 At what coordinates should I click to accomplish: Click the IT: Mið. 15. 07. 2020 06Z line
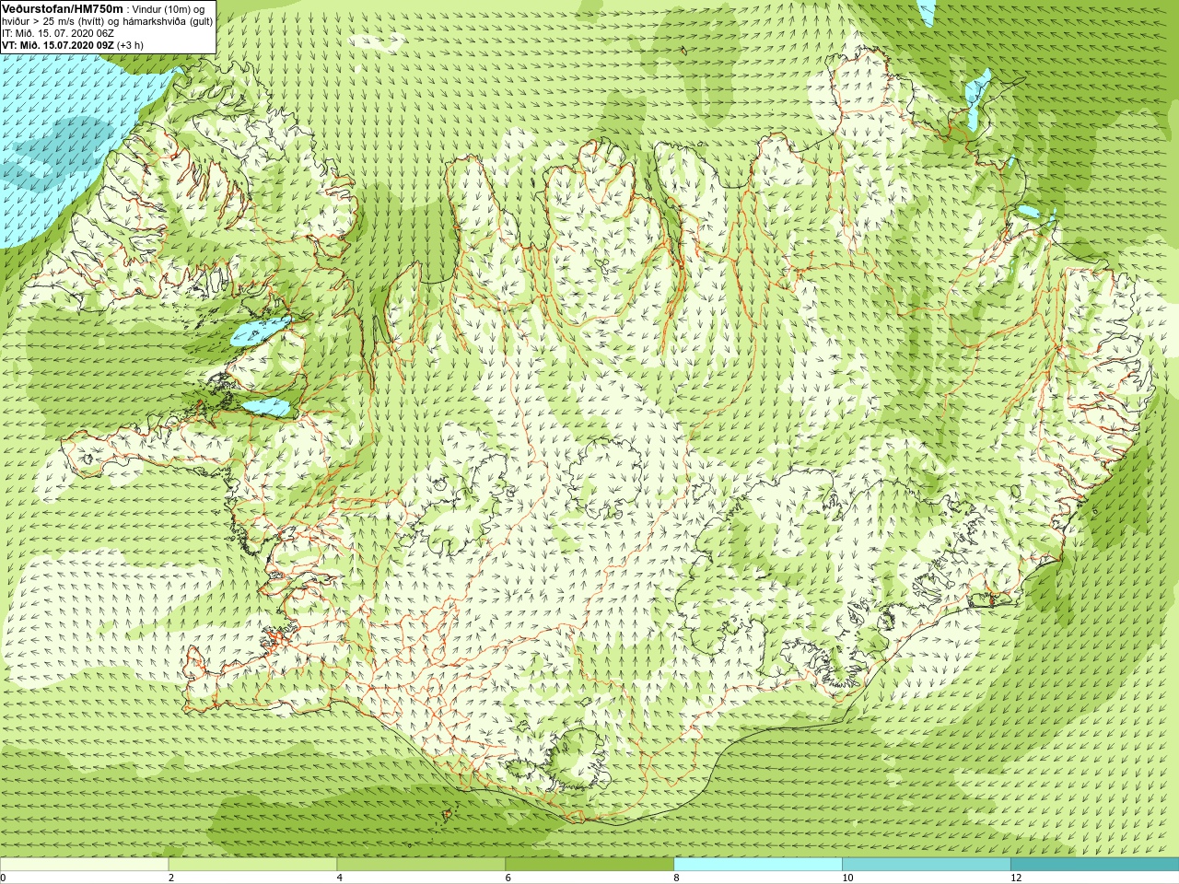click(x=58, y=33)
